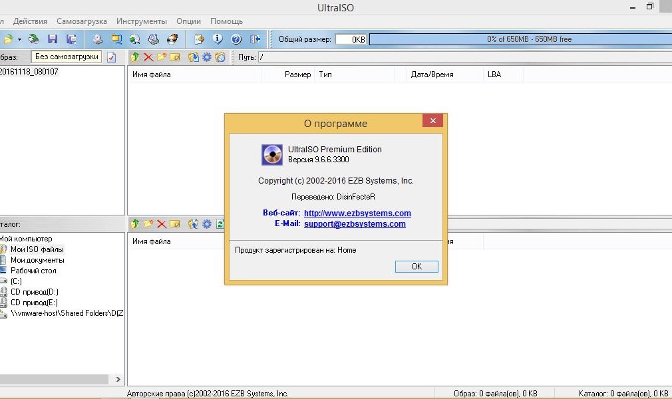Click the Open file folder icon in main toolbar

point(8,39)
